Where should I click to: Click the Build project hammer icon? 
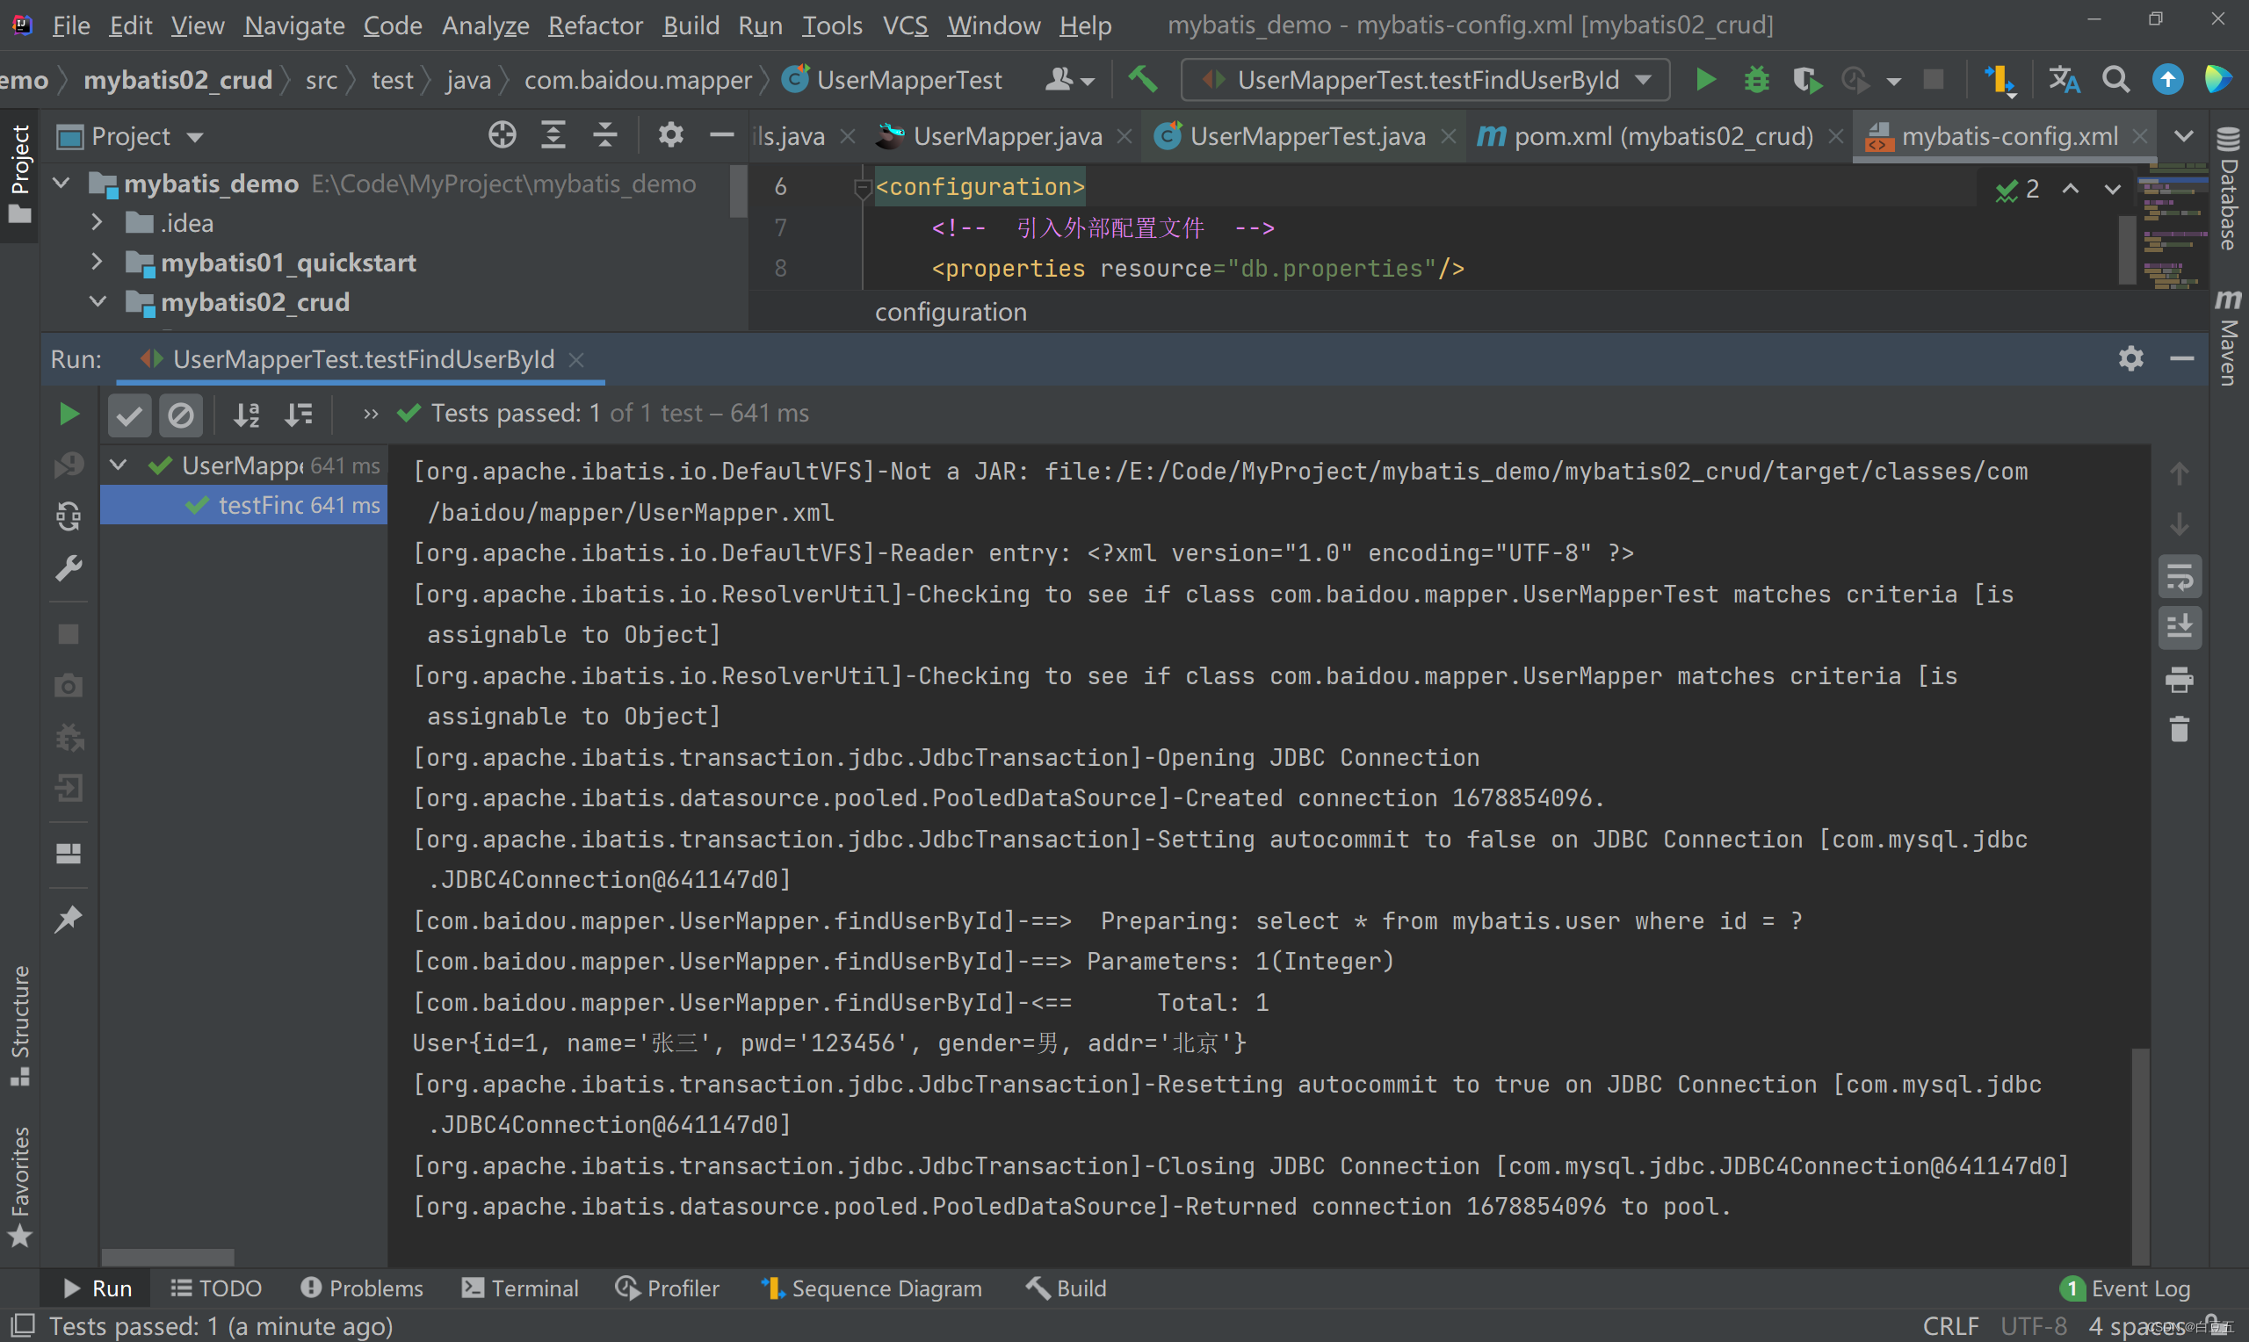[1143, 80]
